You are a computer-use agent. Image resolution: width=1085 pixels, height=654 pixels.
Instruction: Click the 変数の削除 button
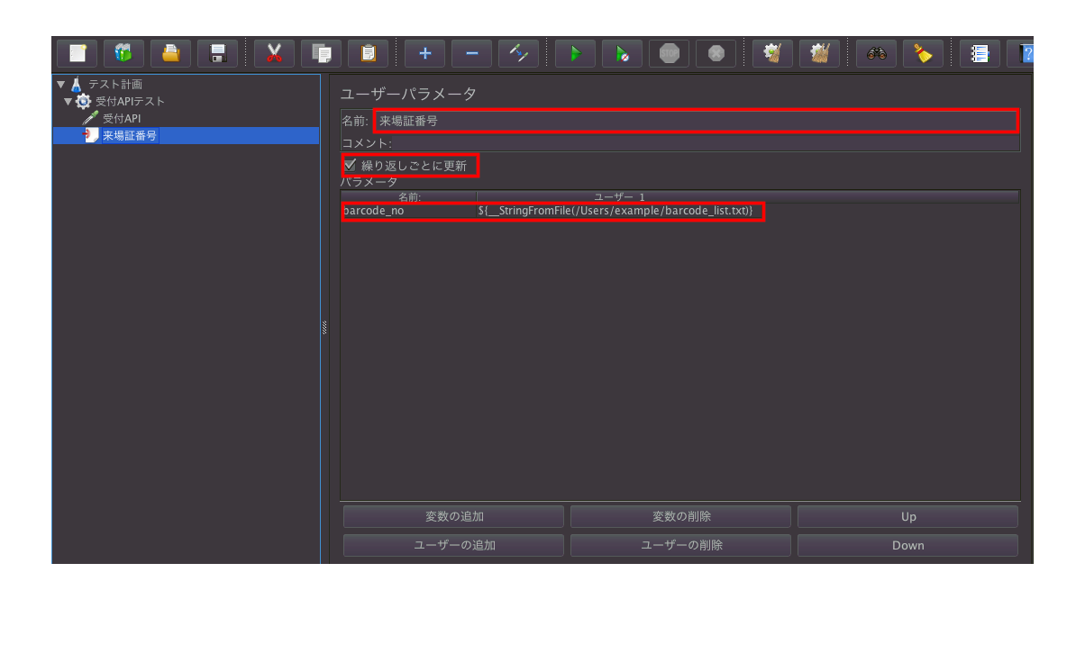[x=681, y=516]
